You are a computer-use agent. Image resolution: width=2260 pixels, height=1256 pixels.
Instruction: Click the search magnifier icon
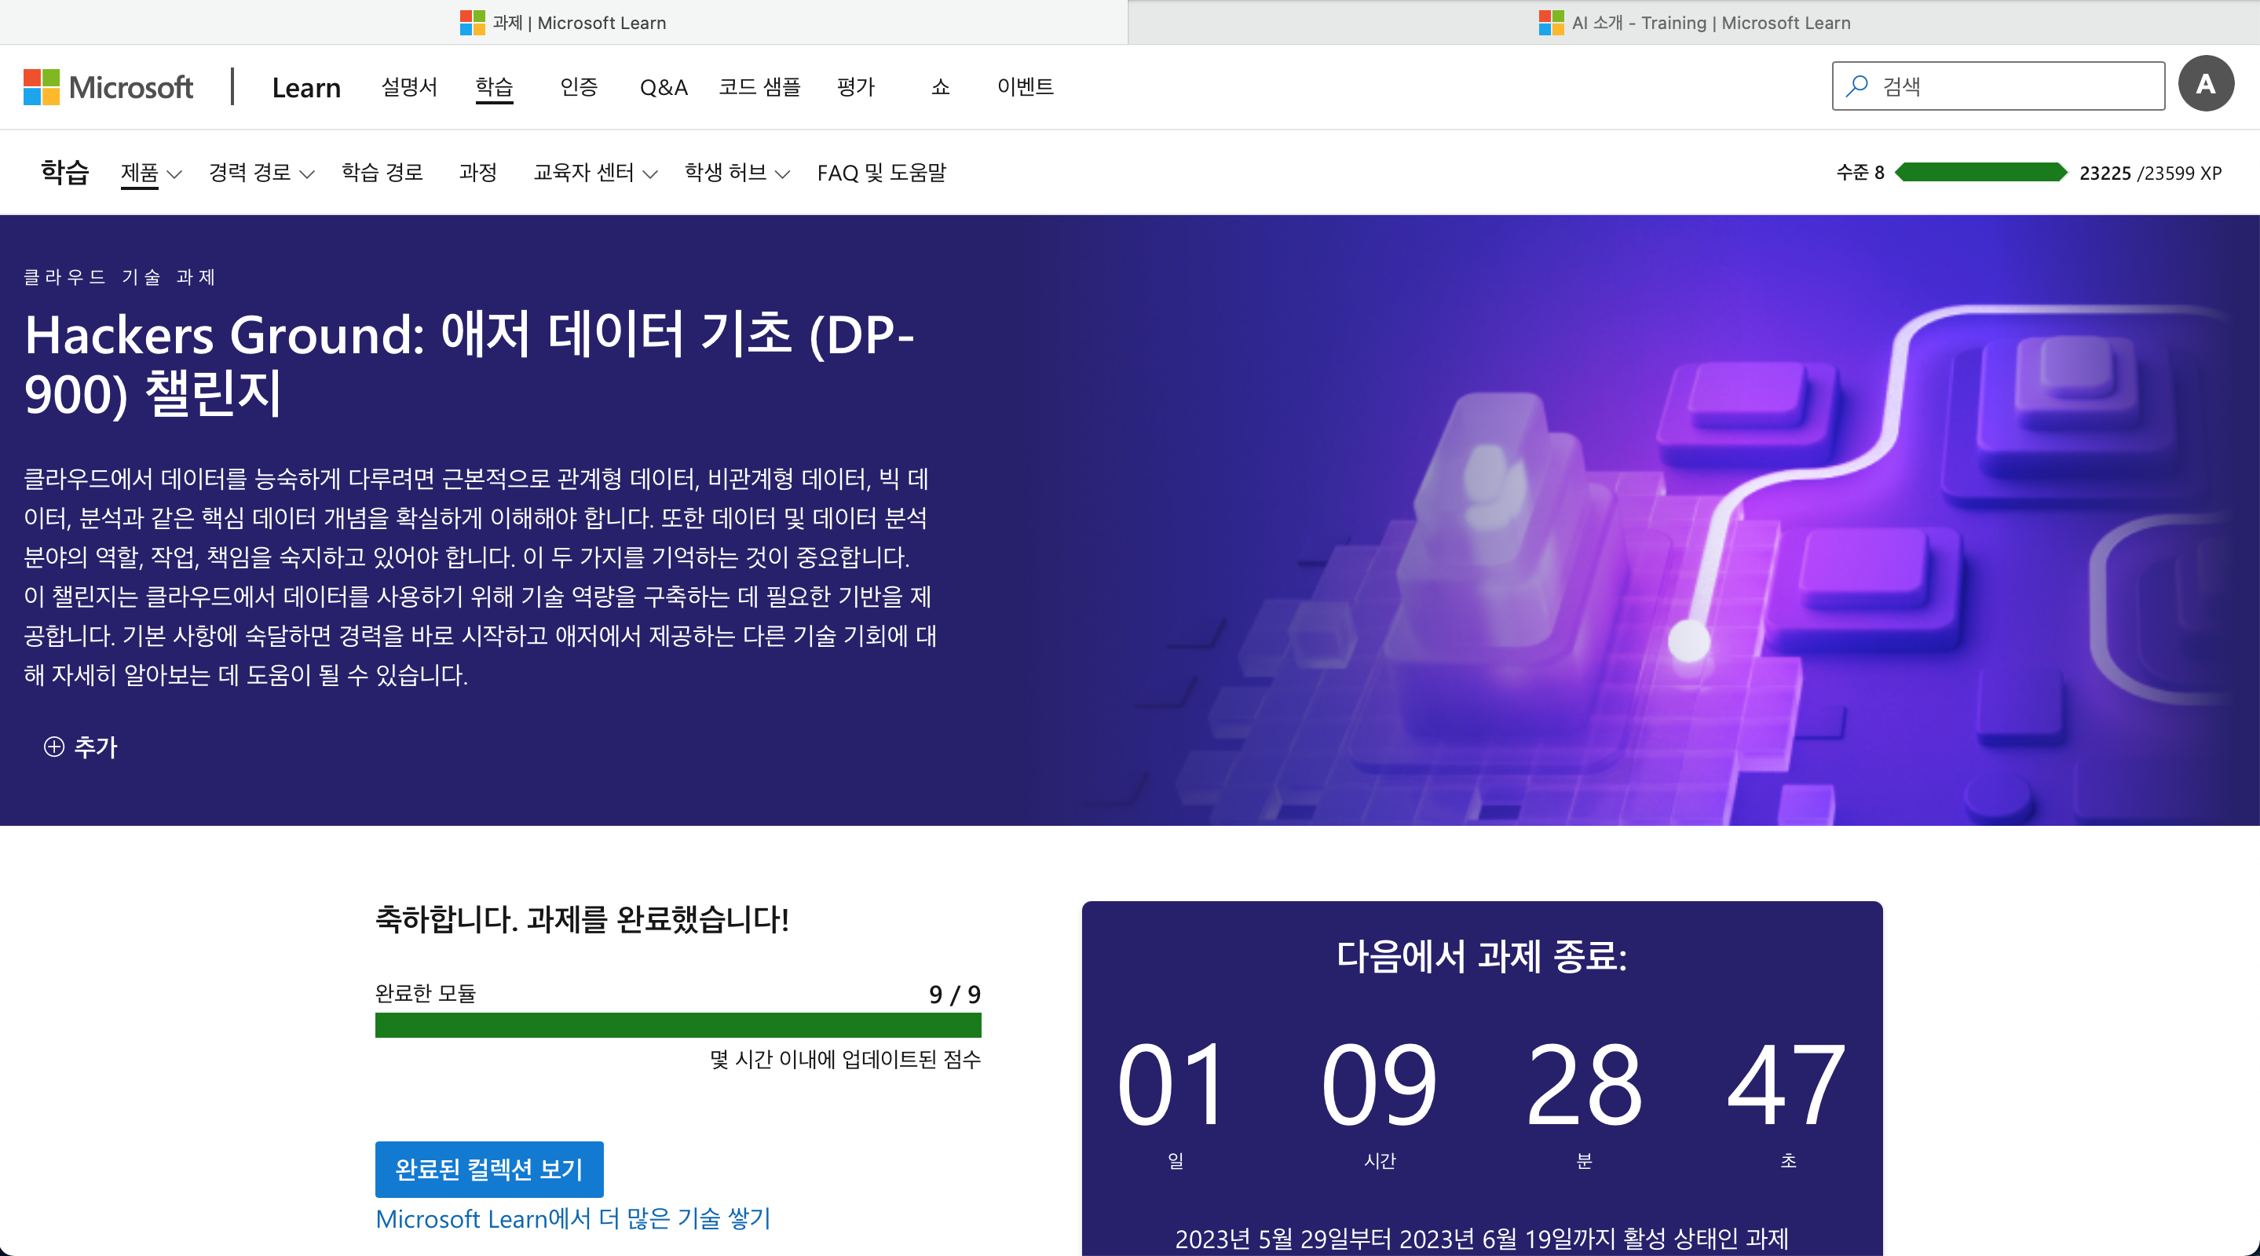click(1857, 85)
